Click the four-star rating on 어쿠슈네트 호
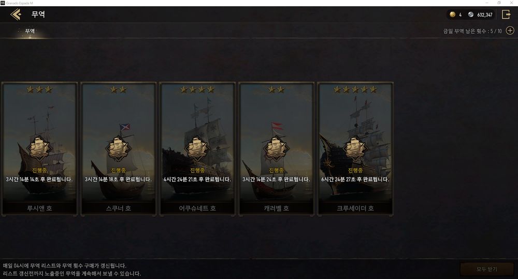 click(197, 89)
